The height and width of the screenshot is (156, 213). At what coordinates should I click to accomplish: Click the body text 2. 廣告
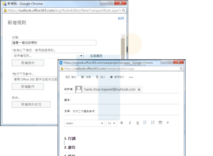tap(70, 147)
